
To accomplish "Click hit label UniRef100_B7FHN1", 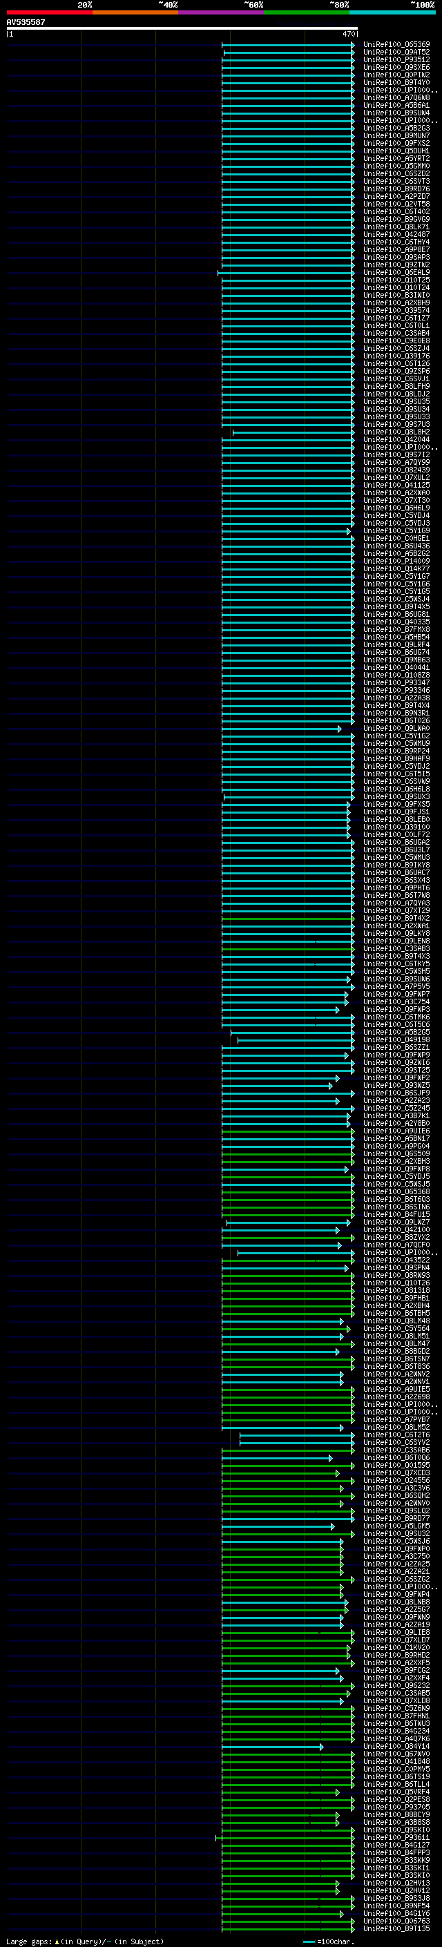I will [396, 1716].
